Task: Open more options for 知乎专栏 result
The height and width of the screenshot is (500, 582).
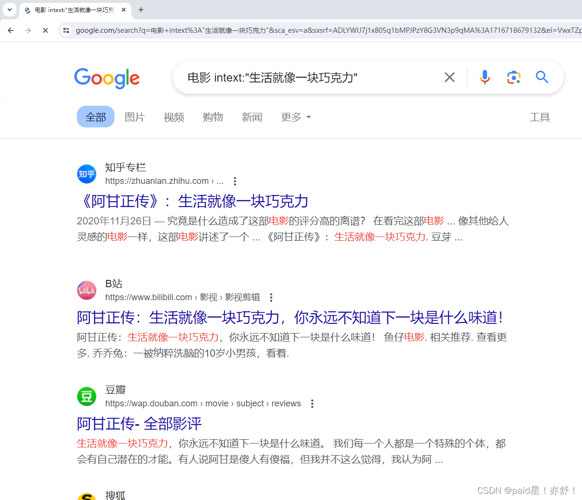Action: tap(235, 181)
